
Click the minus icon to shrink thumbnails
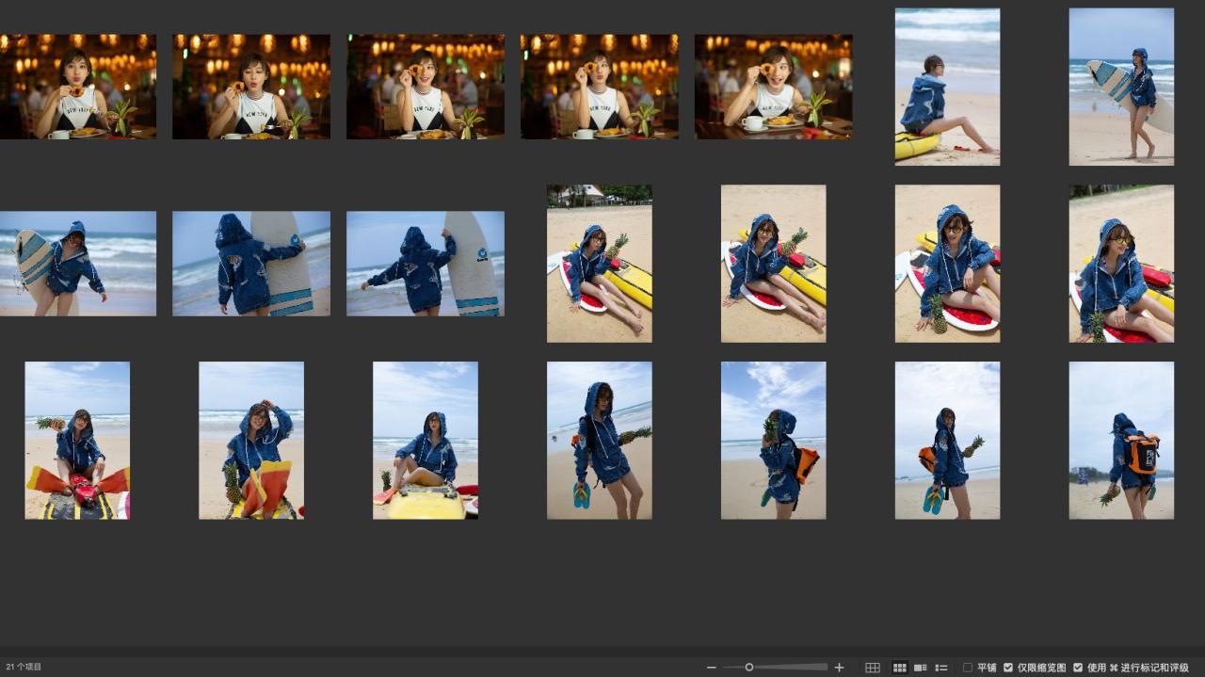point(712,668)
